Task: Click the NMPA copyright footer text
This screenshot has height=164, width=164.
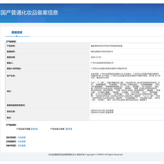Action: click(x=86, y=154)
